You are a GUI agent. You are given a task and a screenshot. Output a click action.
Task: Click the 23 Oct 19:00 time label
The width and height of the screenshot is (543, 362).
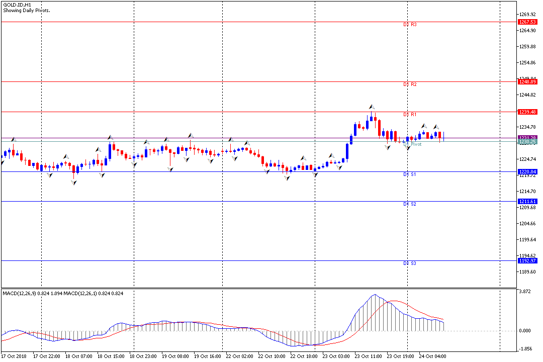coord(401,356)
